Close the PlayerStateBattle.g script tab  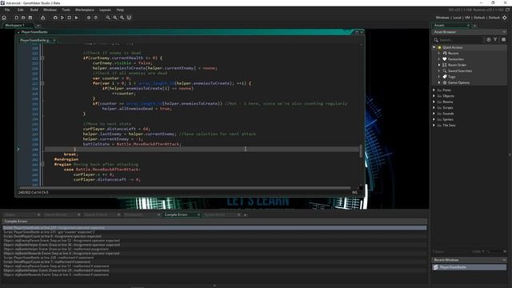tap(54, 40)
